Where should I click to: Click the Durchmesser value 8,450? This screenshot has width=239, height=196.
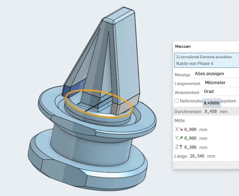point(211,111)
